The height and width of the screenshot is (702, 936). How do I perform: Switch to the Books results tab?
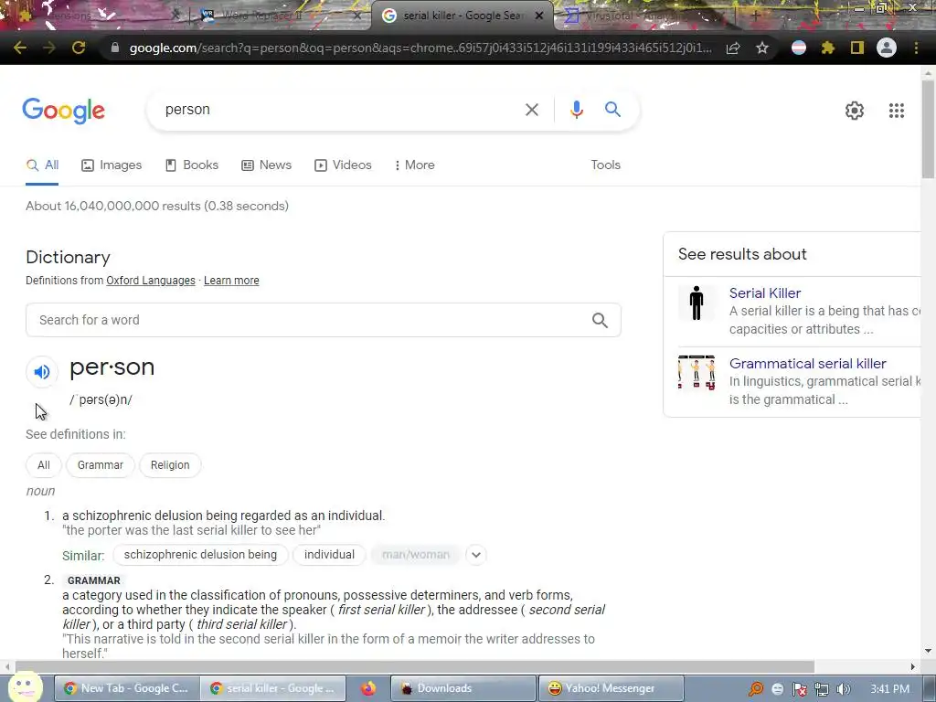(192, 165)
